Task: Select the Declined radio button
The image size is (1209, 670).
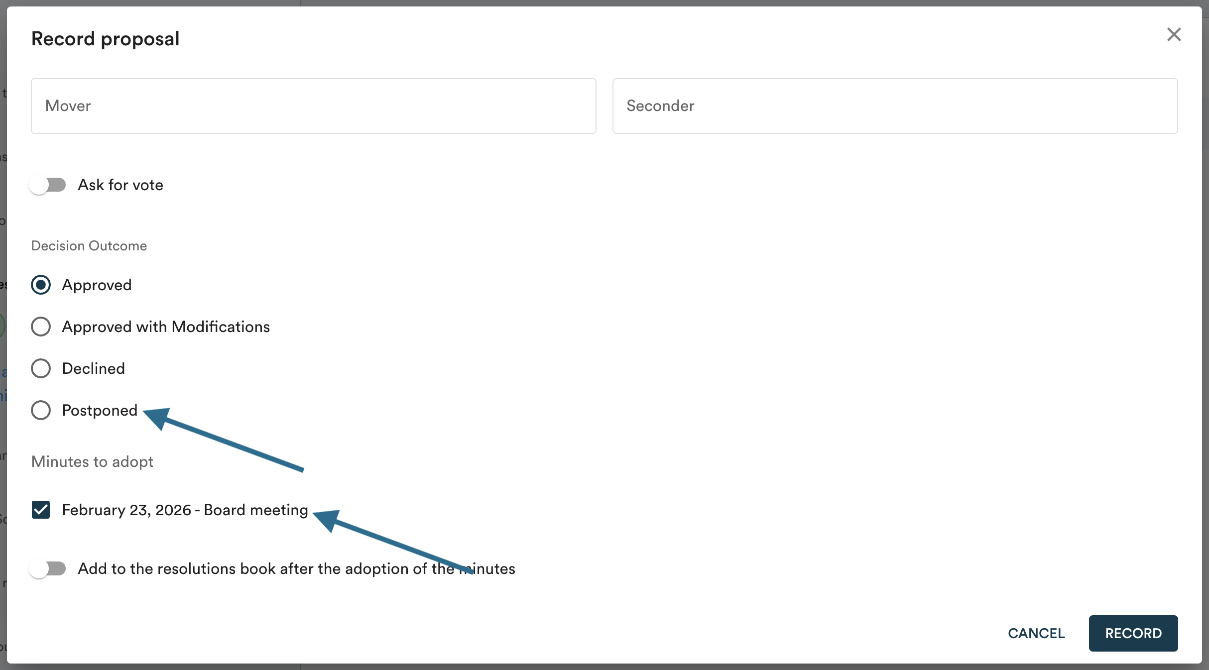Action: point(41,369)
